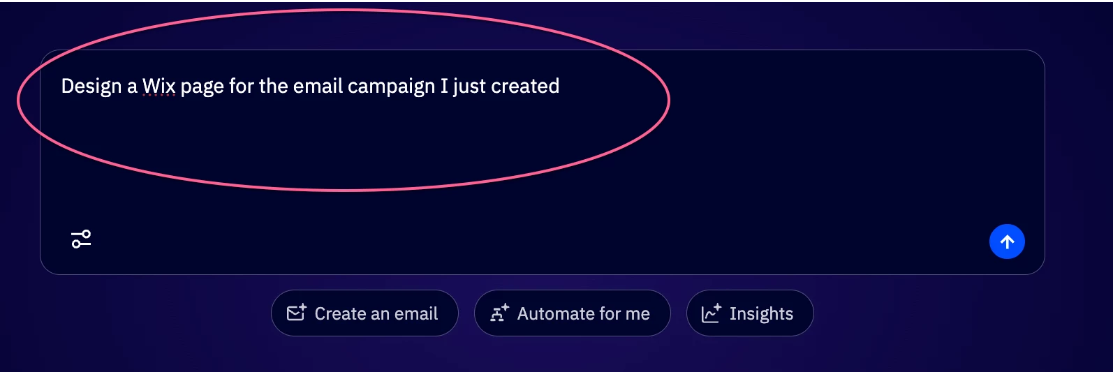The height and width of the screenshot is (372, 1113).
Task: Click the white up arrow inside send button
Action: (1007, 241)
